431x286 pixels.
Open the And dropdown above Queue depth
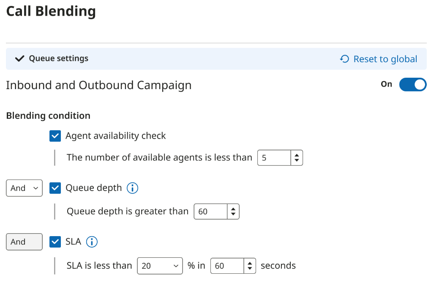24,188
